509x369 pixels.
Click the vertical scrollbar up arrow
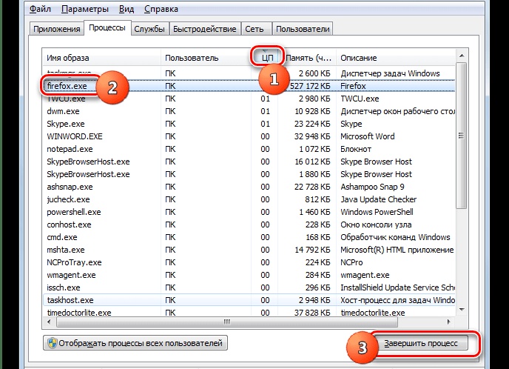(x=462, y=56)
